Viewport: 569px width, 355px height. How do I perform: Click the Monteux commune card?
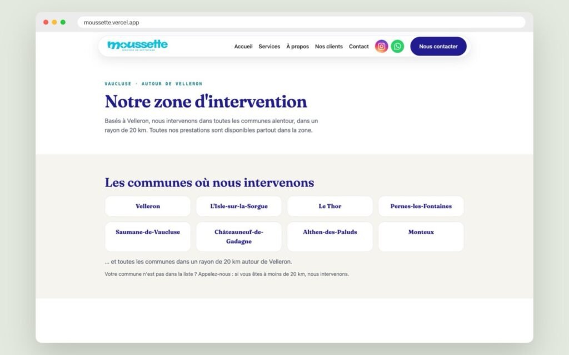pos(421,237)
